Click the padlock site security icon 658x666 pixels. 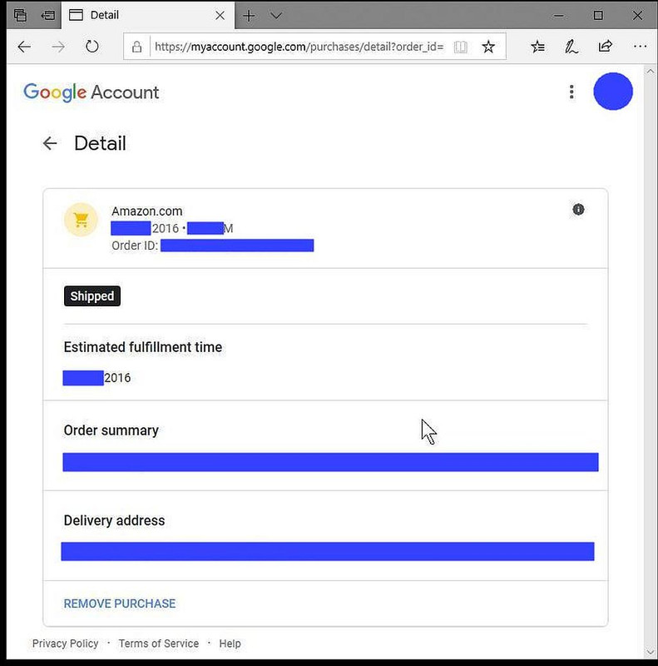coord(136,47)
